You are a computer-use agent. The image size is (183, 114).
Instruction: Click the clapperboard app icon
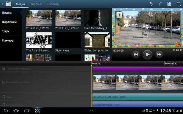[8, 4]
